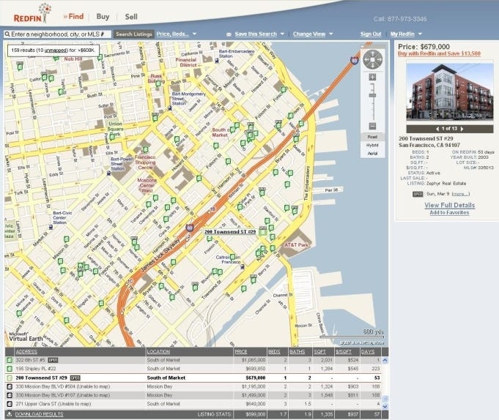The width and height of the screenshot is (499, 420).
Task: Click the Sign Out link
Action: pos(371,34)
